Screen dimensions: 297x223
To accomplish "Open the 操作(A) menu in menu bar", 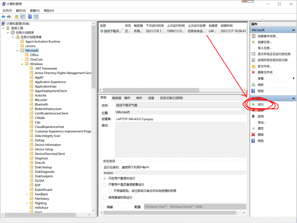I will [x=21, y=11].
